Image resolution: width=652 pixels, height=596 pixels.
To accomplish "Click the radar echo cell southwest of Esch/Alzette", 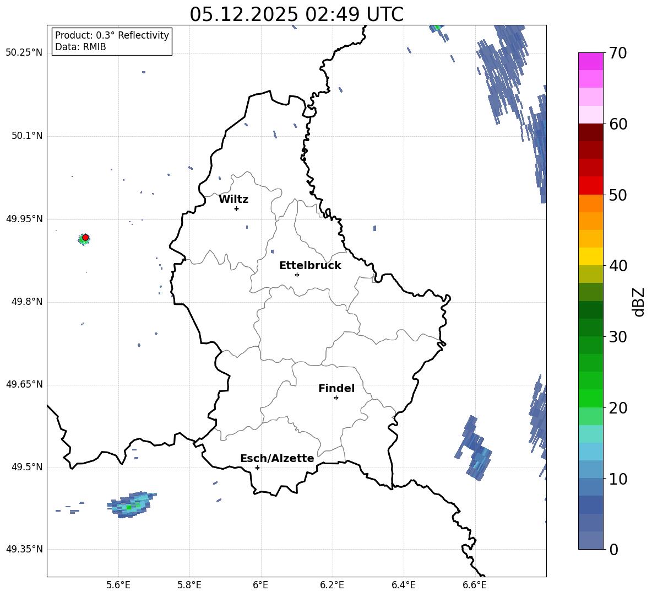I will point(132,505).
